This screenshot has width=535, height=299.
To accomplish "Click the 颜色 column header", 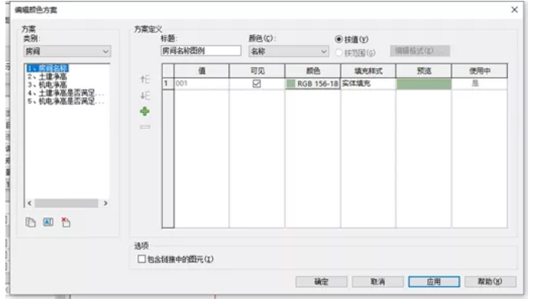I will (313, 70).
